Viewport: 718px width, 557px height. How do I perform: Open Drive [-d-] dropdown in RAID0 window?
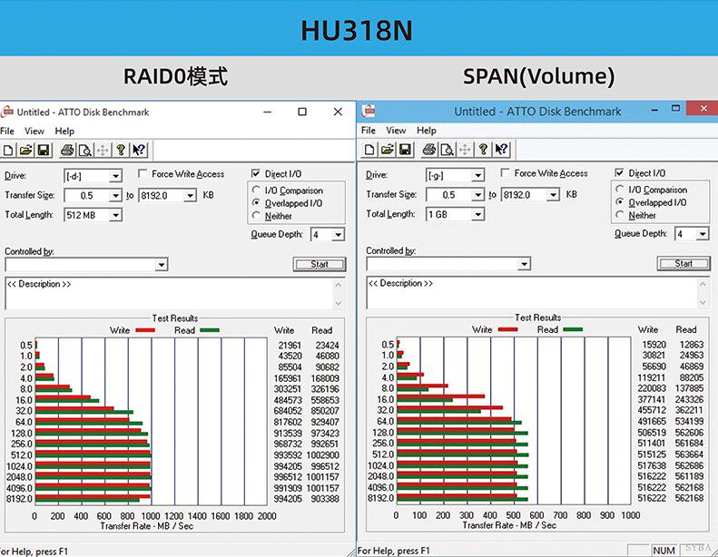[116, 176]
